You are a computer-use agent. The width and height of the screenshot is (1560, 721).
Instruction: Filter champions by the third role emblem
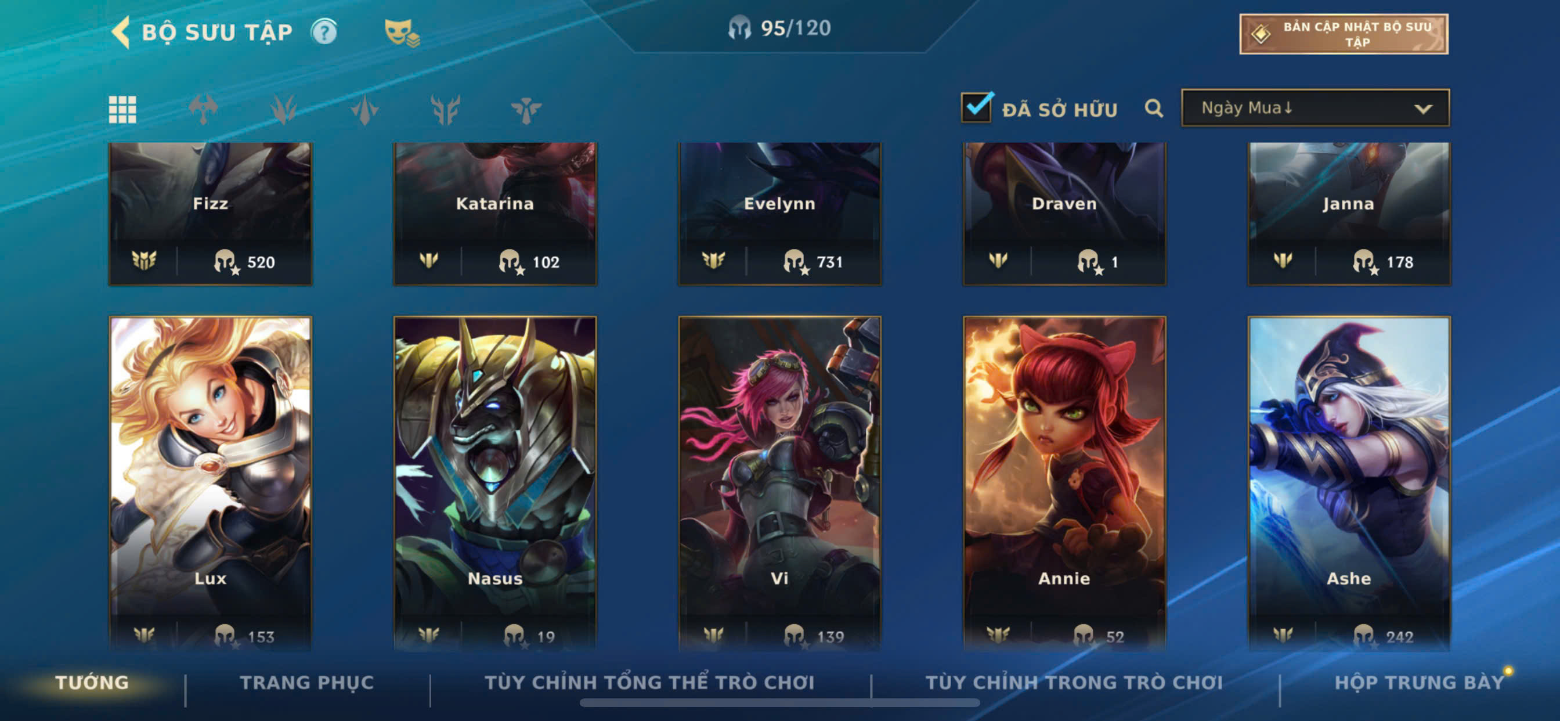click(x=364, y=110)
